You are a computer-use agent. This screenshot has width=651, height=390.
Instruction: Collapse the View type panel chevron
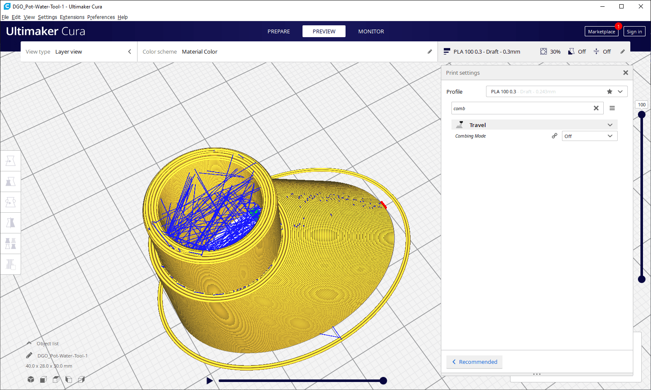click(x=130, y=51)
